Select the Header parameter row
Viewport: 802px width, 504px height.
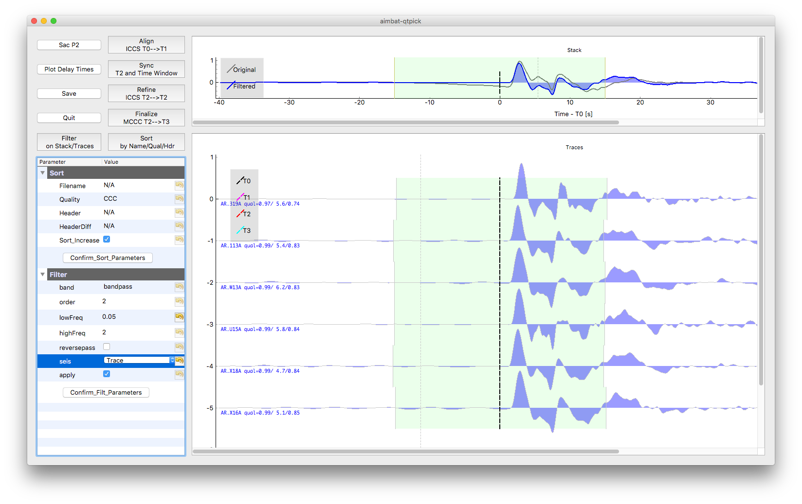pyautogui.click(x=111, y=213)
